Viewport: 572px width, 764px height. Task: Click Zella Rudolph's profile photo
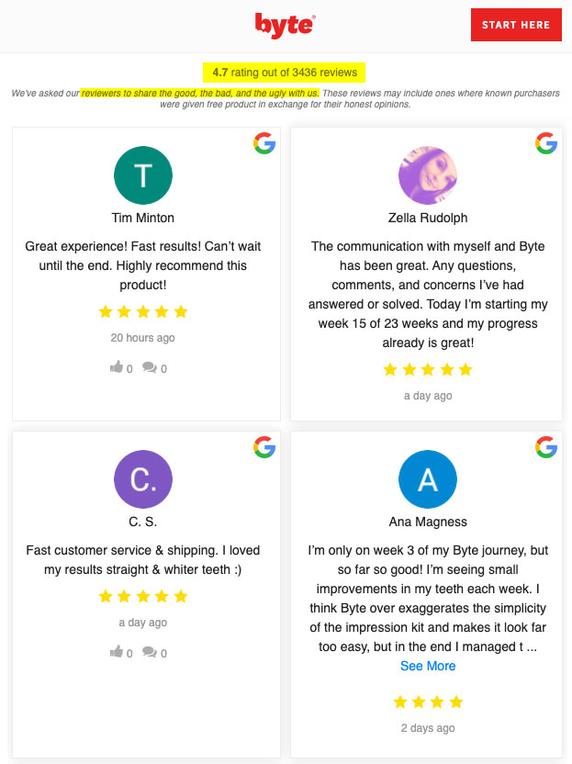click(428, 175)
